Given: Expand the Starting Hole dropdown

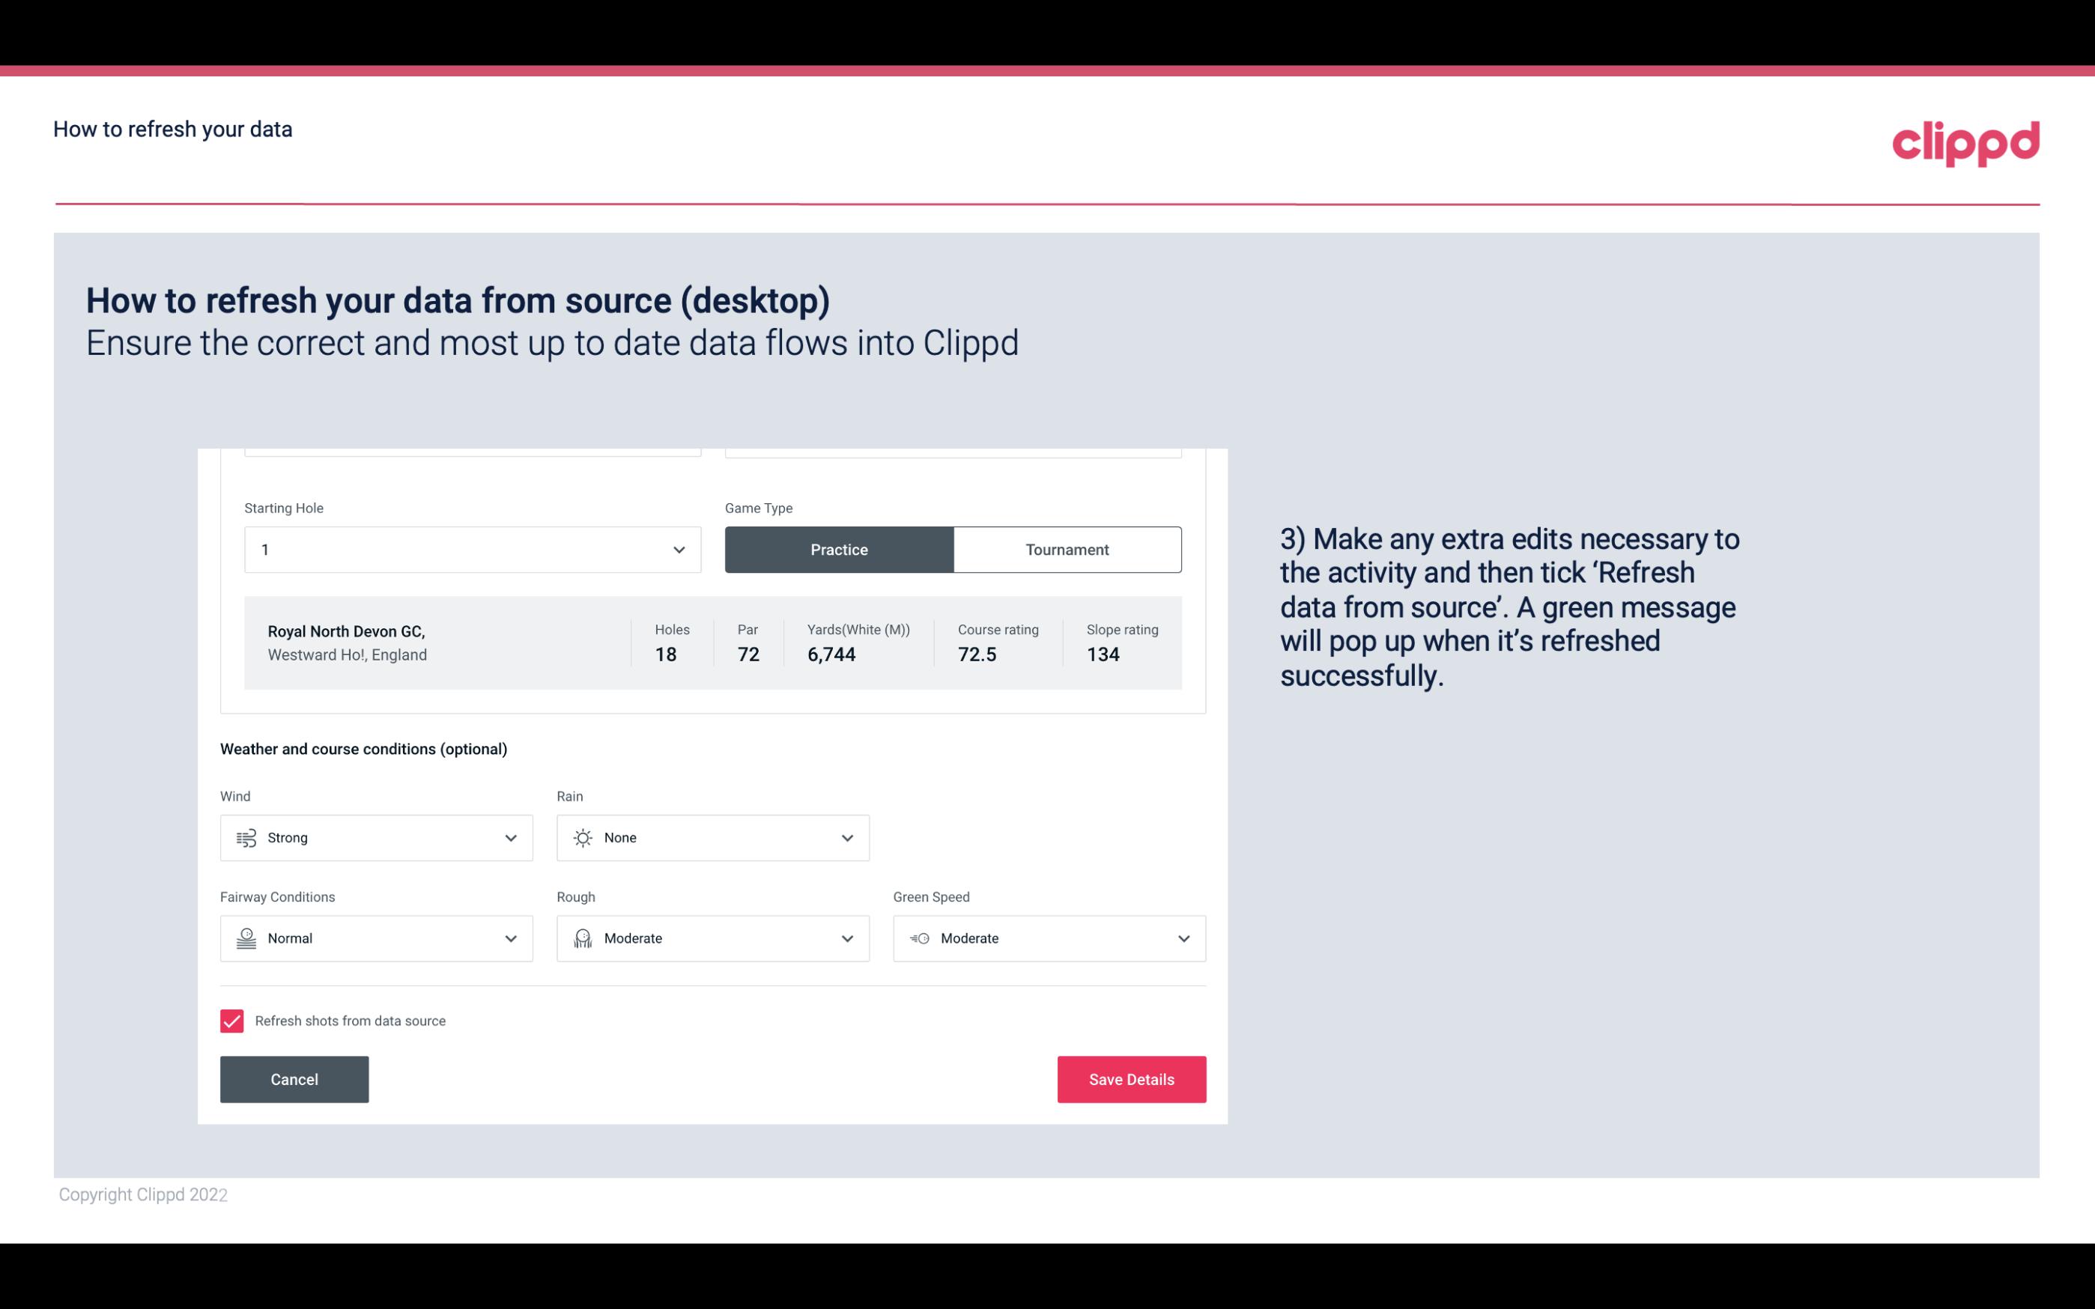Looking at the screenshot, I should 679,549.
